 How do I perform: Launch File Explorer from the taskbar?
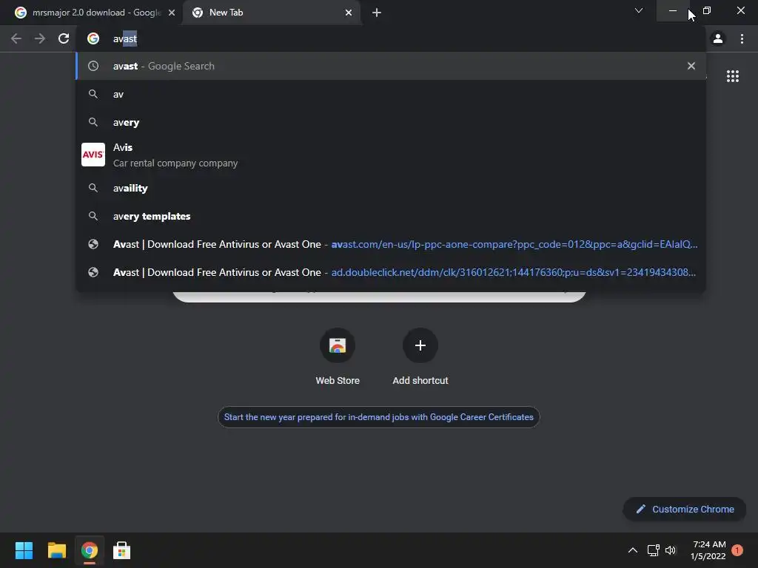pyautogui.click(x=56, y=550)
